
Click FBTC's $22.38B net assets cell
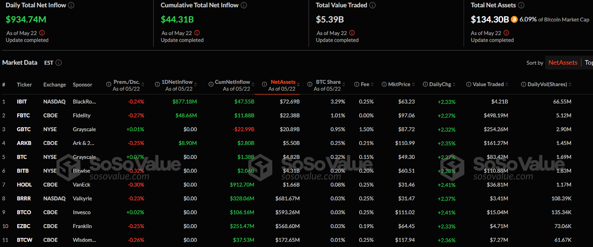(290, 115)
